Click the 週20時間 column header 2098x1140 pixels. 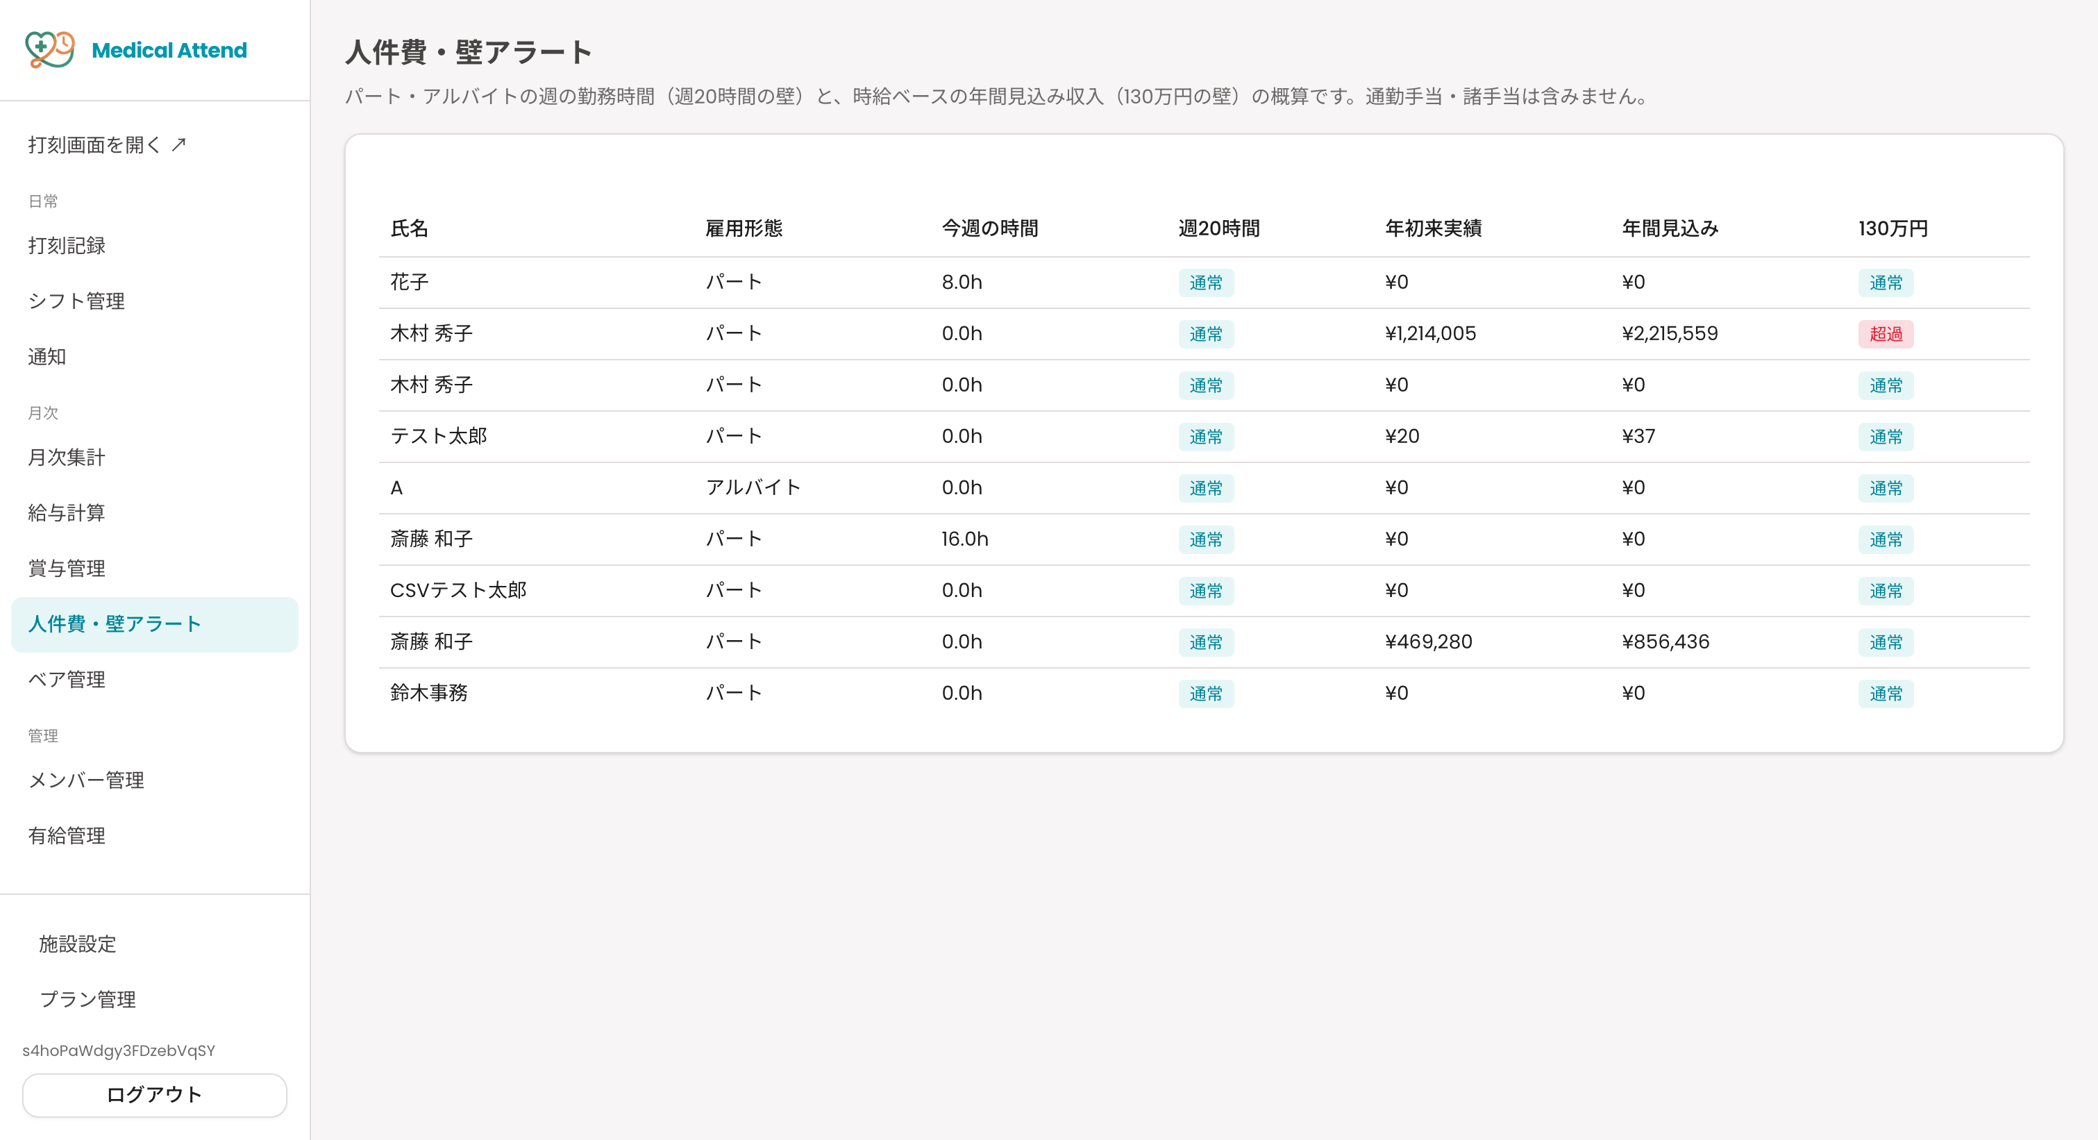[1218, 228]
